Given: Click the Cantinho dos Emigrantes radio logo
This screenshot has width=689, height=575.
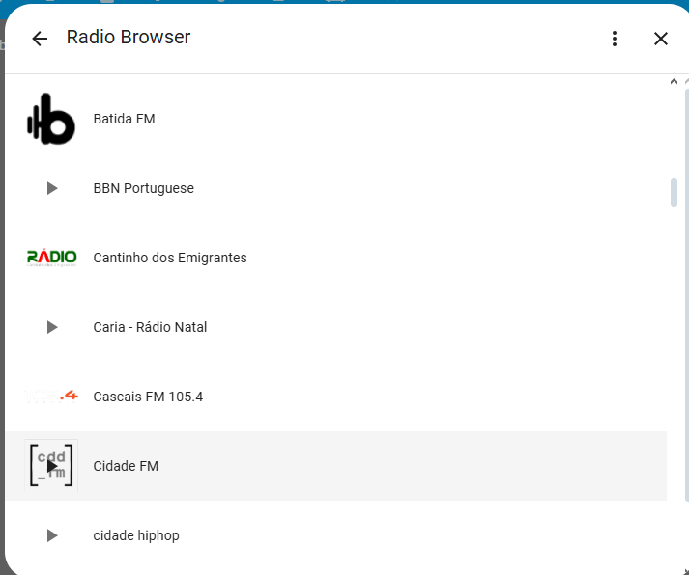Looking at the screenshot, I should [51, 258].
